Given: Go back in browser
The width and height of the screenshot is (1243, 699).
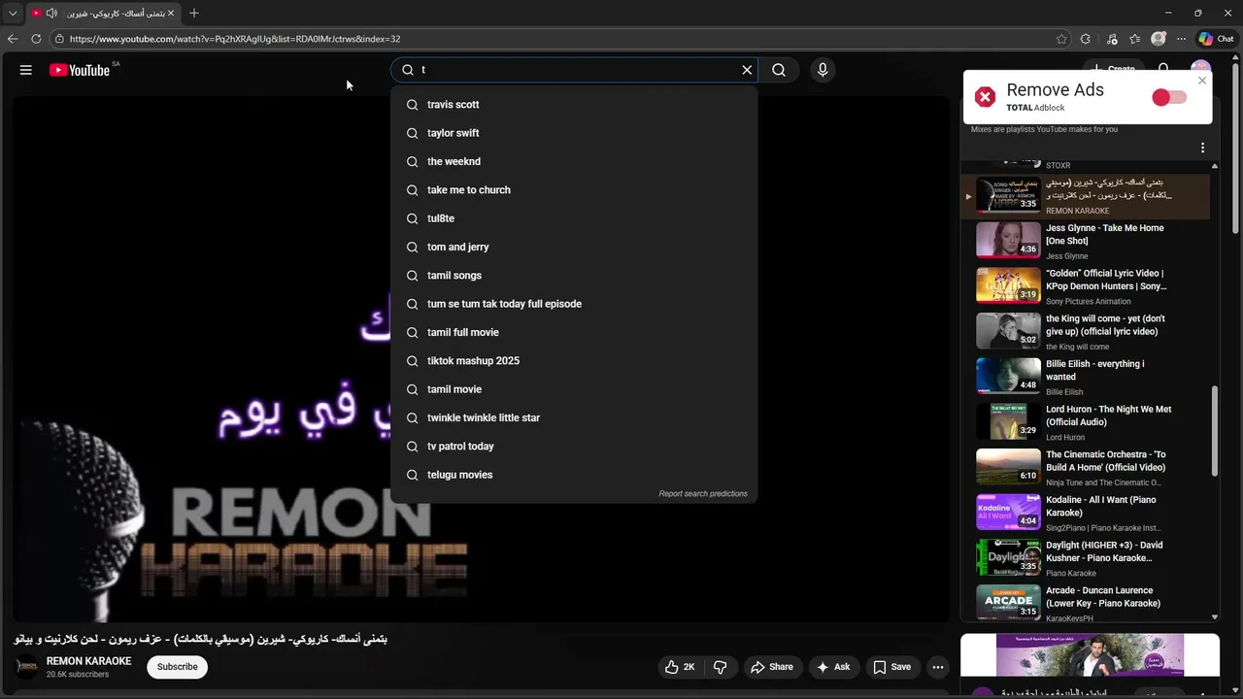Looking at the screenshot, I should tap(13, 39).
